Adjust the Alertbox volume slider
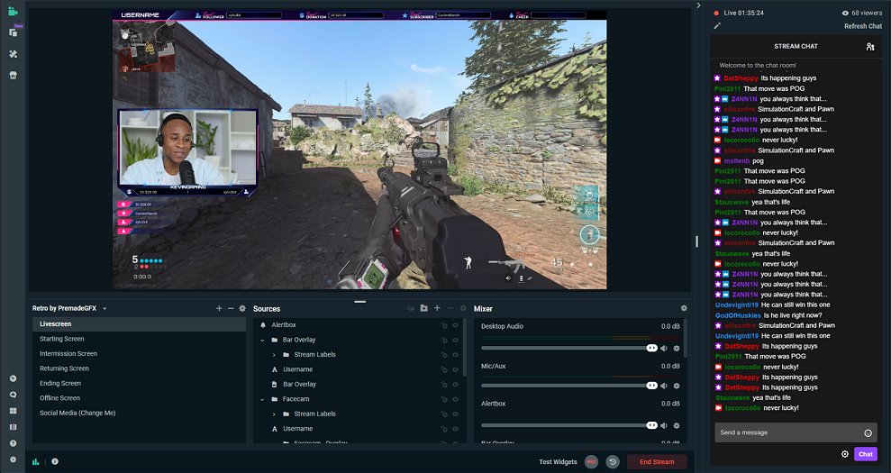Viewport: 891px width, 473px height. (568, 425)
